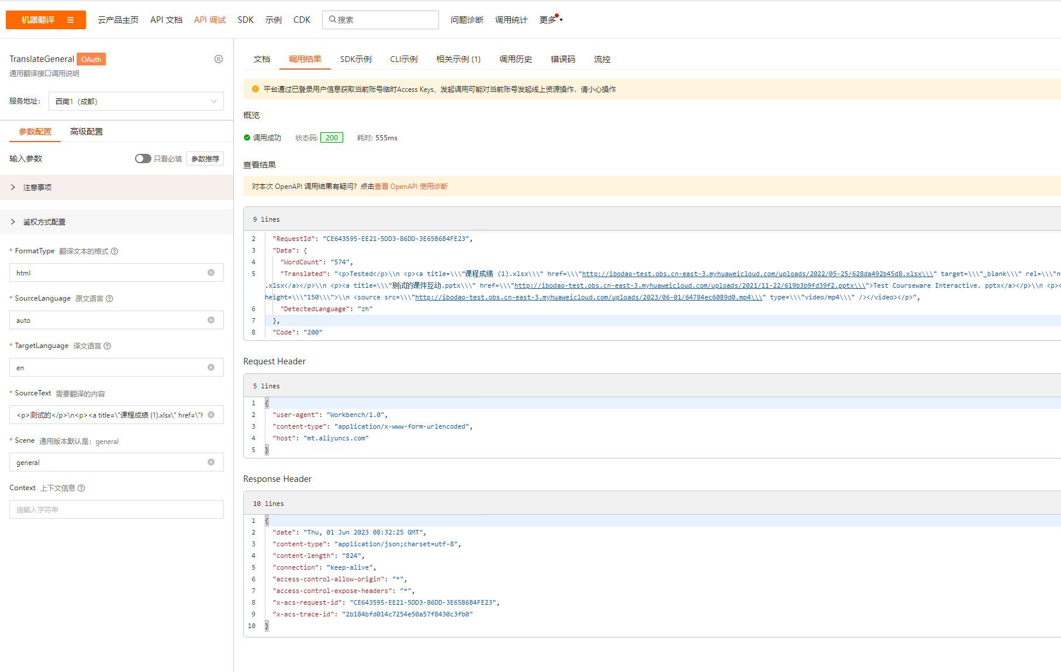Screen dimensions: 1061x672
Task: Click the 参数推荐 button
Action: pos(205,158)
